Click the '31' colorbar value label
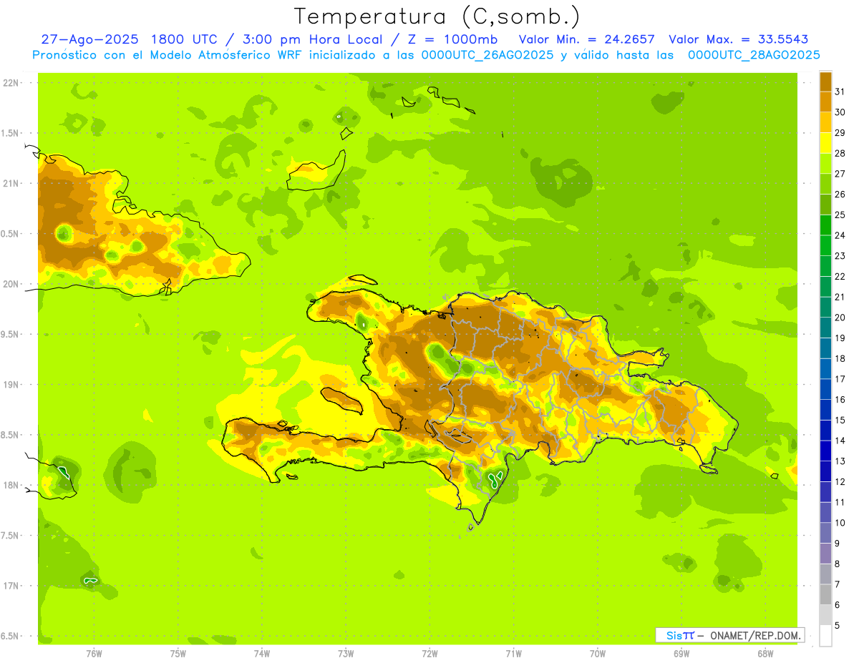This screenshot has height=663, width=859. tap(840, 92)
